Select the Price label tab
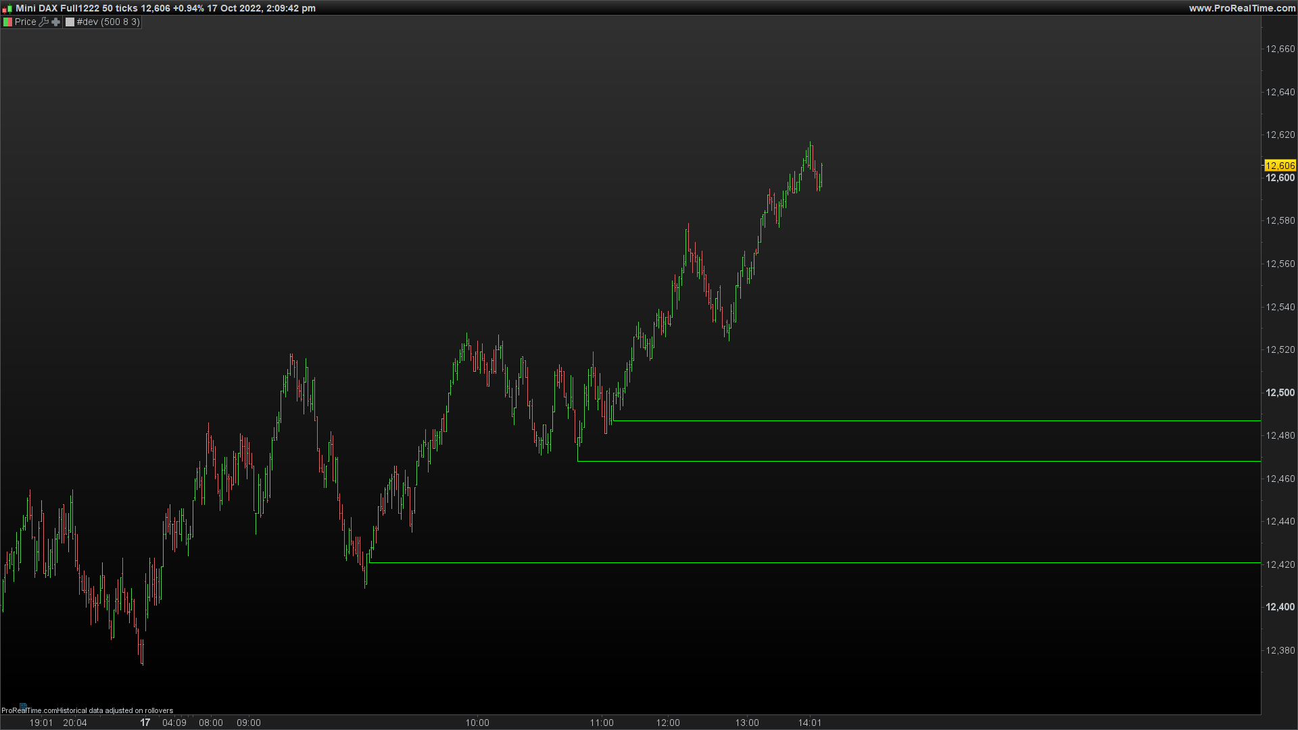This screenshot has width=1298, height=730. pyautogui.click(x=26, y=22)
